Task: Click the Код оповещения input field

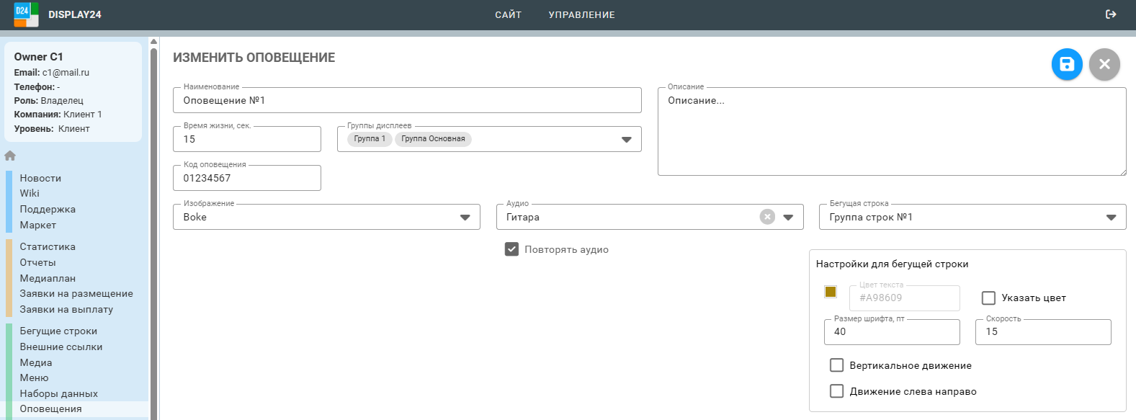Action: tap(246, 178)
